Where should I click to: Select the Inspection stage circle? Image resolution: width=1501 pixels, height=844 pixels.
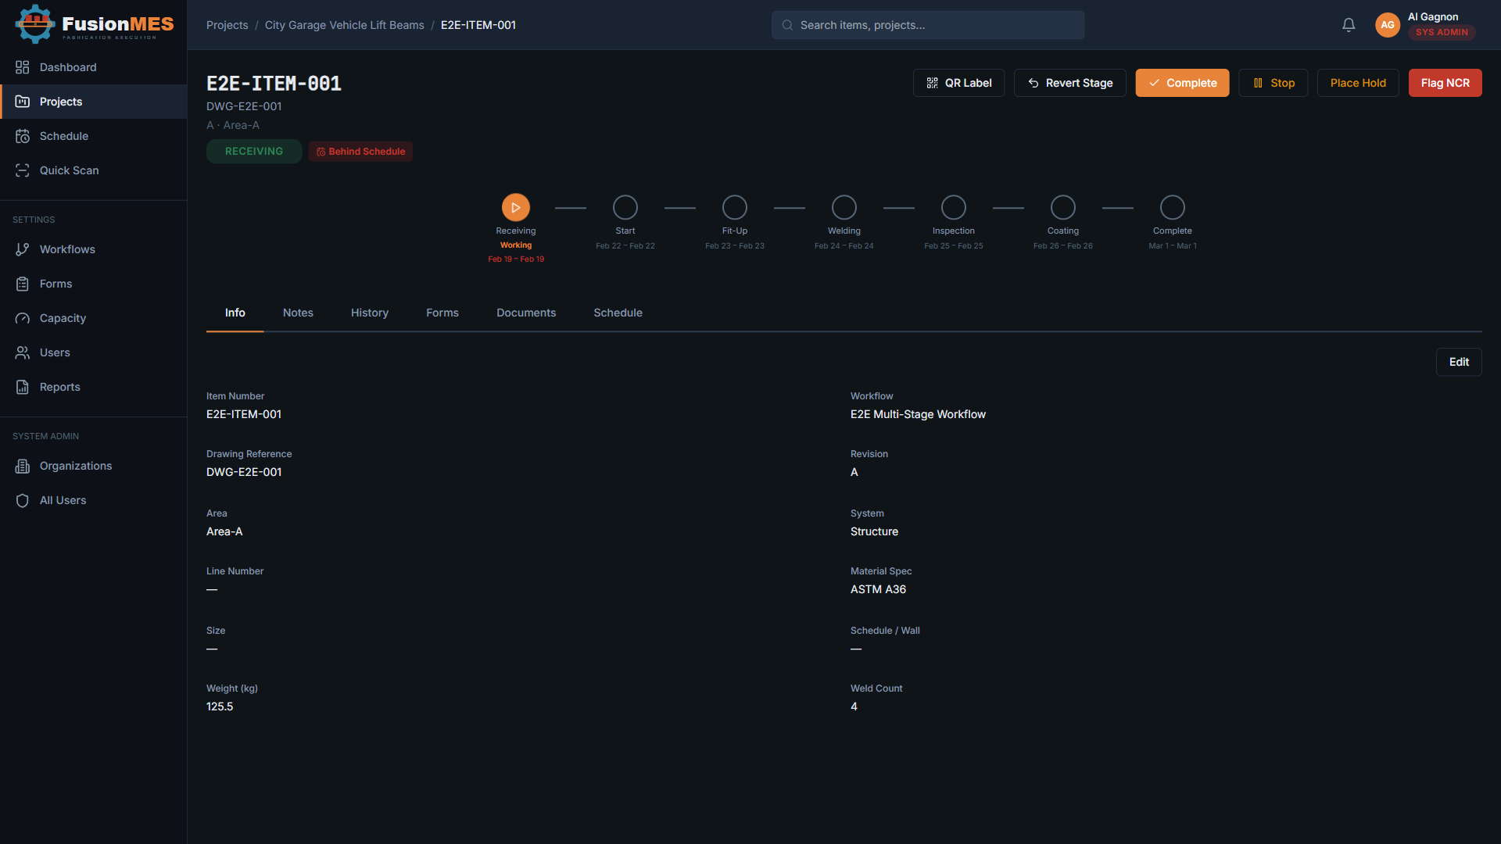pos(954,207)
